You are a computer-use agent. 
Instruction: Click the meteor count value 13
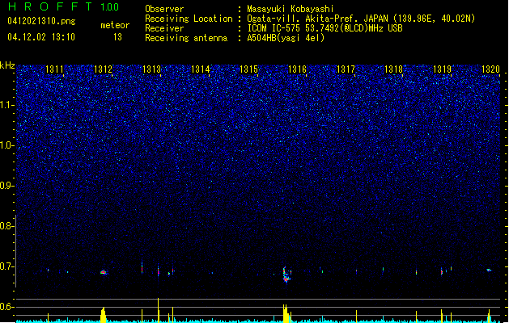117,37
